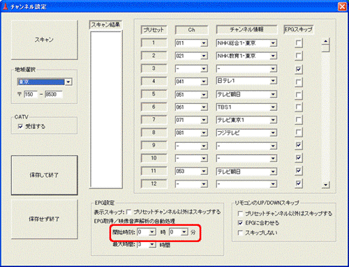Open channel info dropdown TBS1
The width and height of the screenshot is (349, 267).
(x=273, y=107)
